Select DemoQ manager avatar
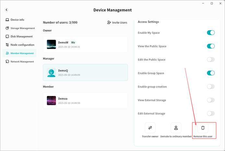This screenshot has height=151, width=225. 51,73
